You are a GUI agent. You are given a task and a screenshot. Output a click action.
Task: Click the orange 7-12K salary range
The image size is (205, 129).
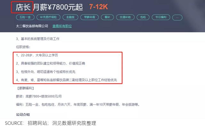(99, 7)
